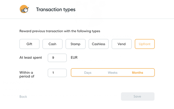174x109 pixels.
Task: Deselect the Upfront transaction type
Action: (145, 44)
